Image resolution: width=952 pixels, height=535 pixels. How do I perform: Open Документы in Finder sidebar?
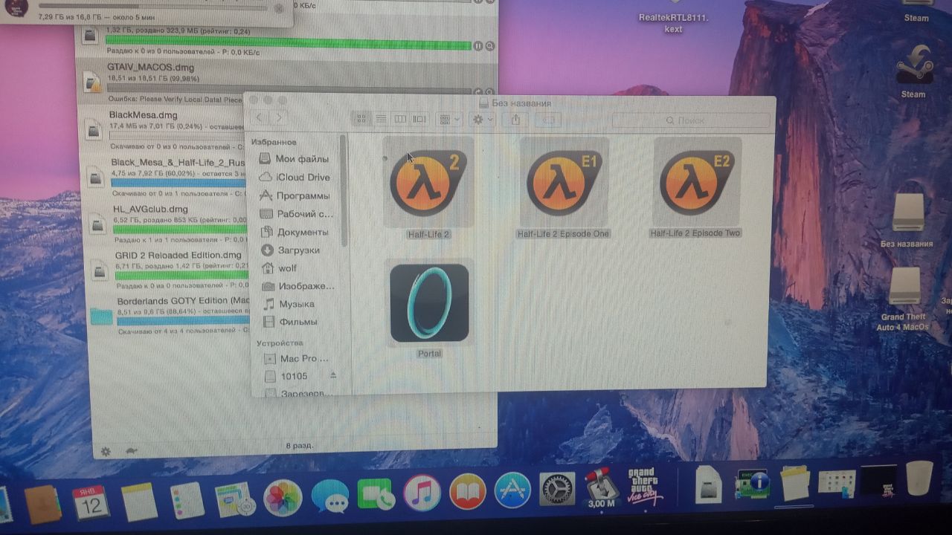295,232
